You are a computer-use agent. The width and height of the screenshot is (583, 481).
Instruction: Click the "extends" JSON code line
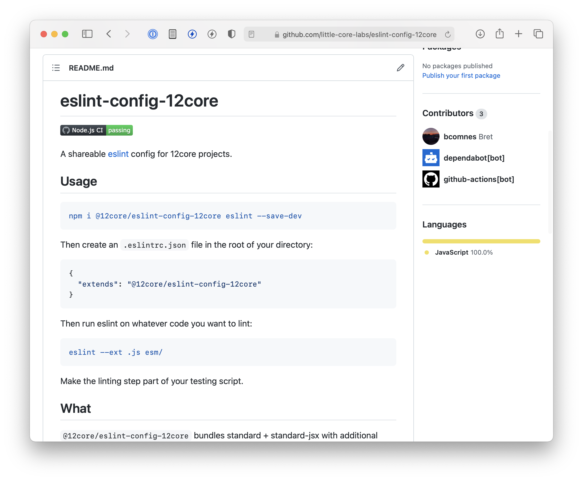coord(170,284)
